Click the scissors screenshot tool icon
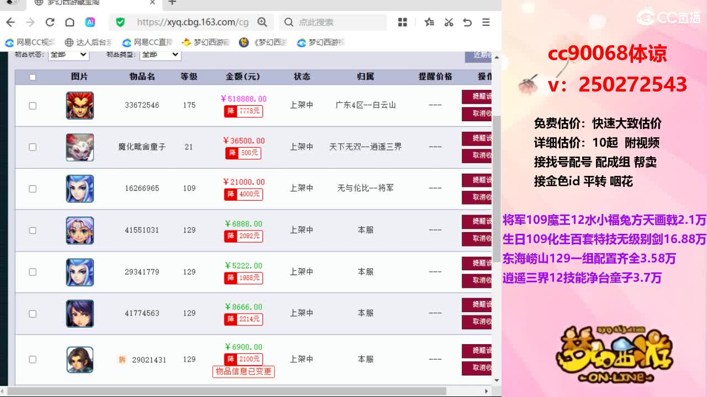Screen dimensions: 707x397 [449, 22]
